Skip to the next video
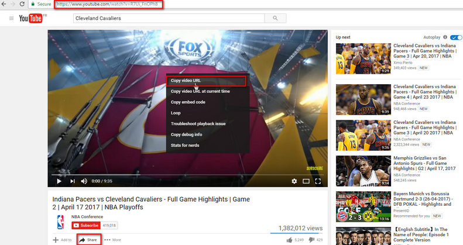 (73, 181)
